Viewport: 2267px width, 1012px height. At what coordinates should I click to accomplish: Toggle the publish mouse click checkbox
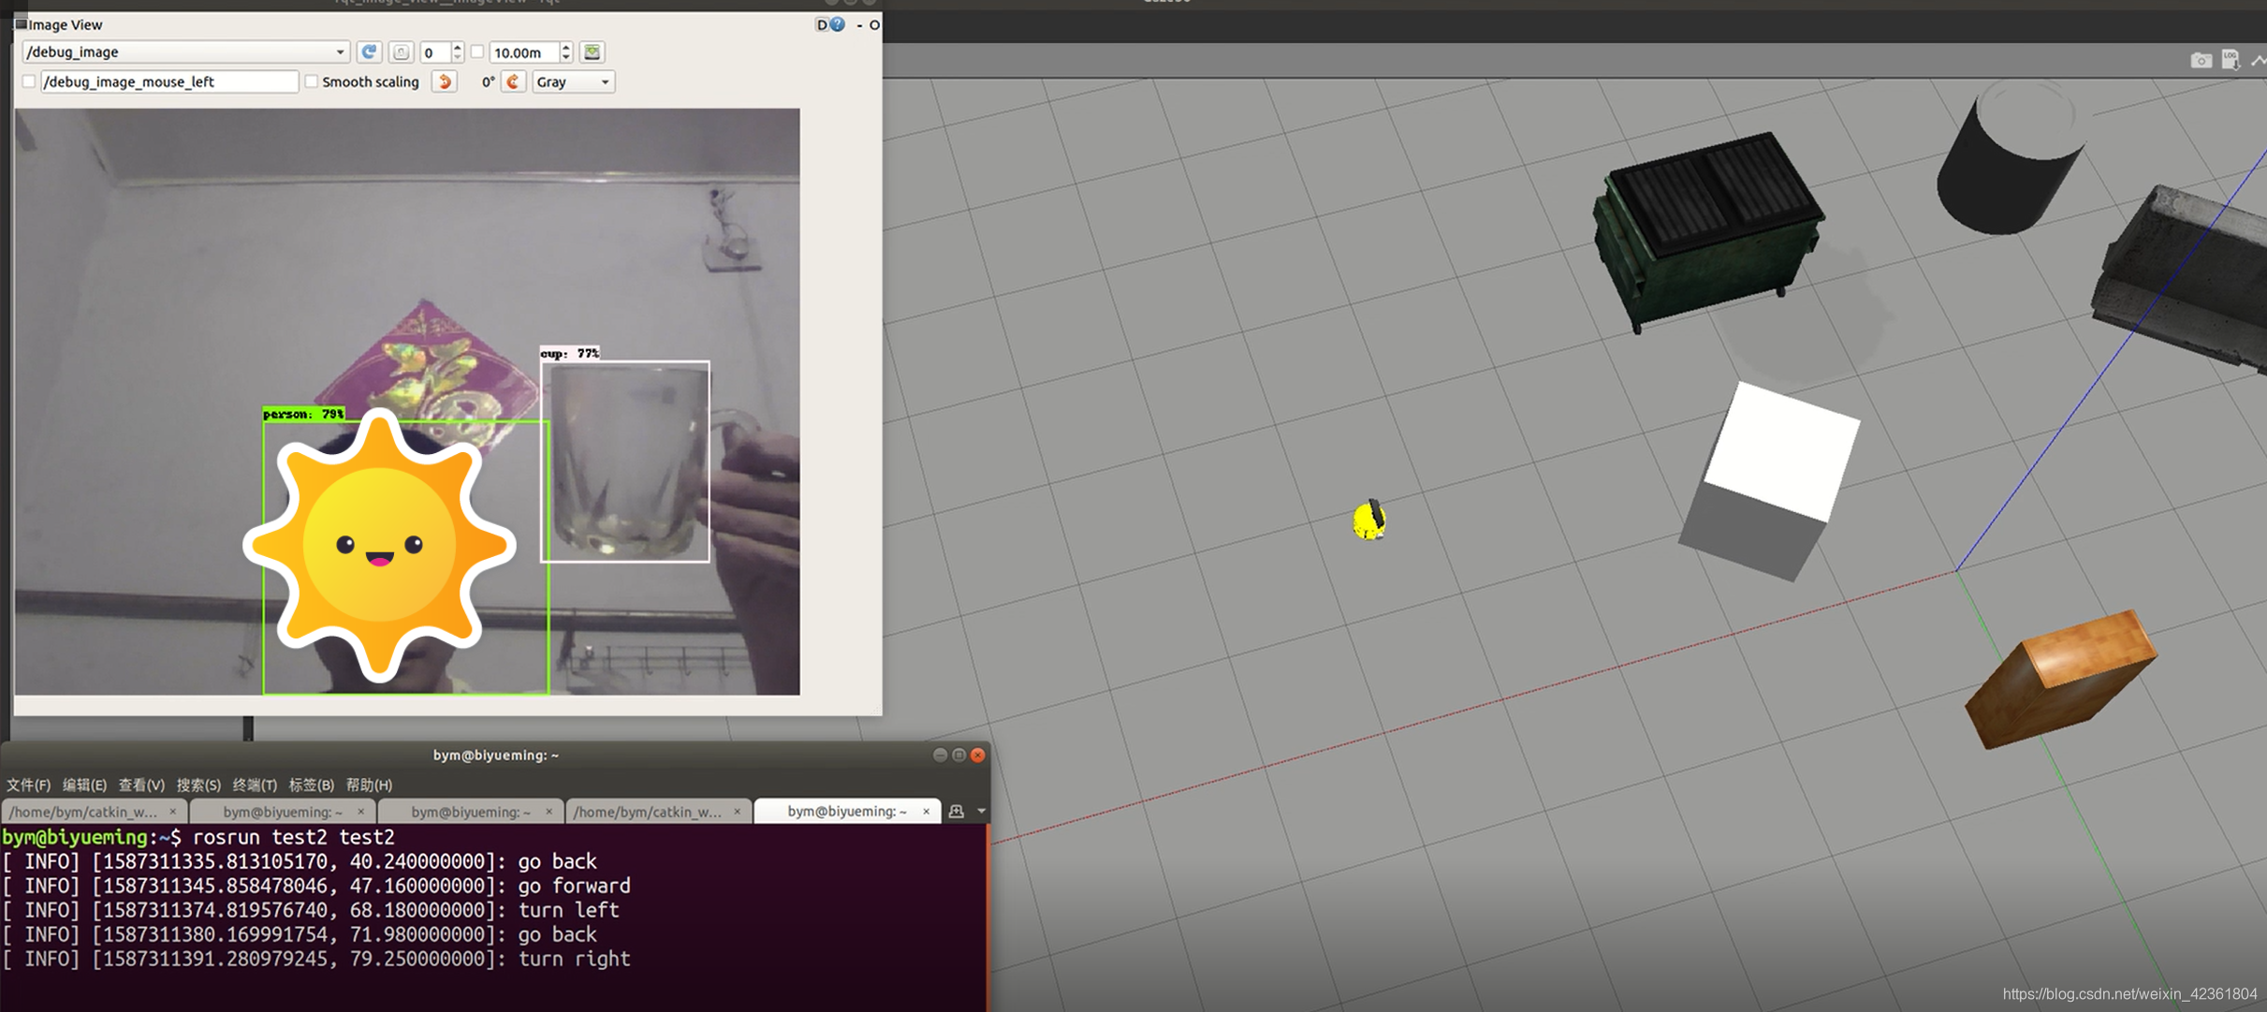coord(29,82)
